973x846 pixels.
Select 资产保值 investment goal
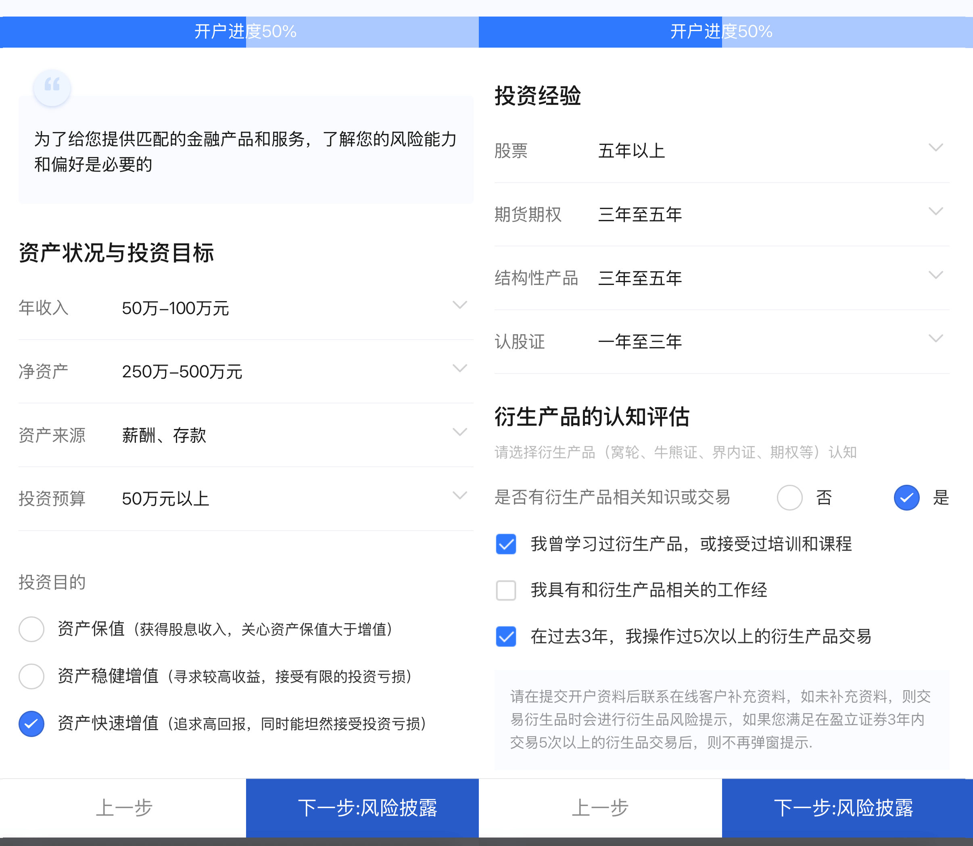(31, 629)
